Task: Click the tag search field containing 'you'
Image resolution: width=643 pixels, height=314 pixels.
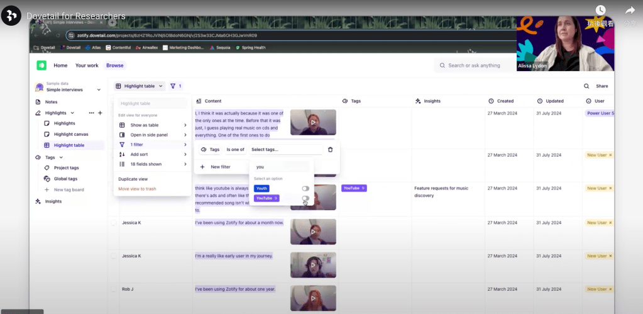Action: click(282, 167)
